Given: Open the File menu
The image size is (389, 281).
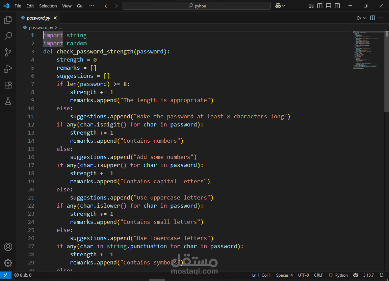Looking at the screenshot, I should 18,6.
